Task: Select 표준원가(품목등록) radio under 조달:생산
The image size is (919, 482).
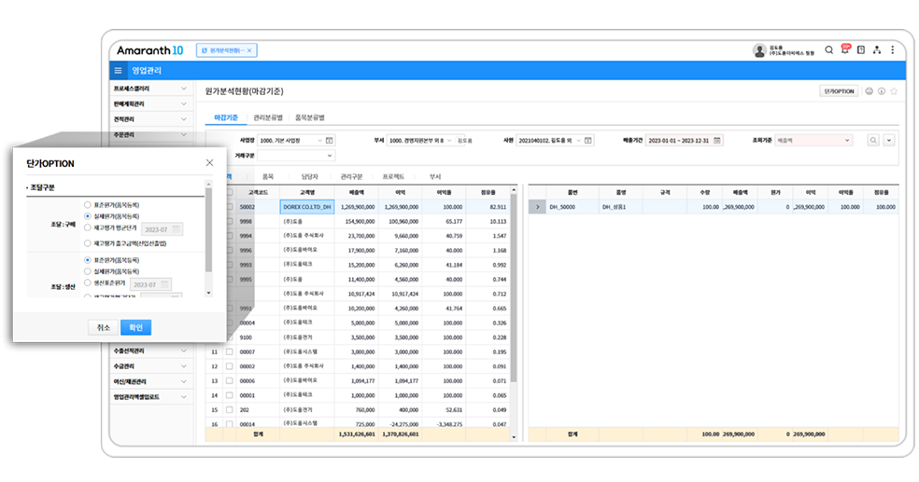Action: click(x=88, y=260)
